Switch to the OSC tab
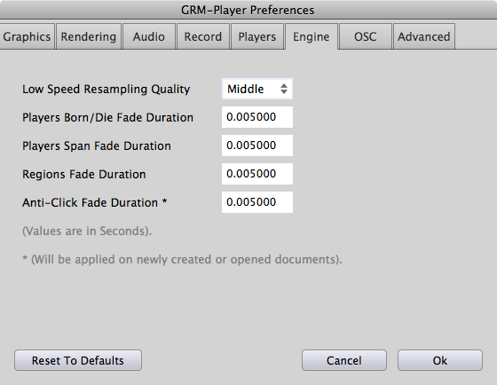Image resolution: width=497 pixels, height=385 pixels. tap(365, 36)
